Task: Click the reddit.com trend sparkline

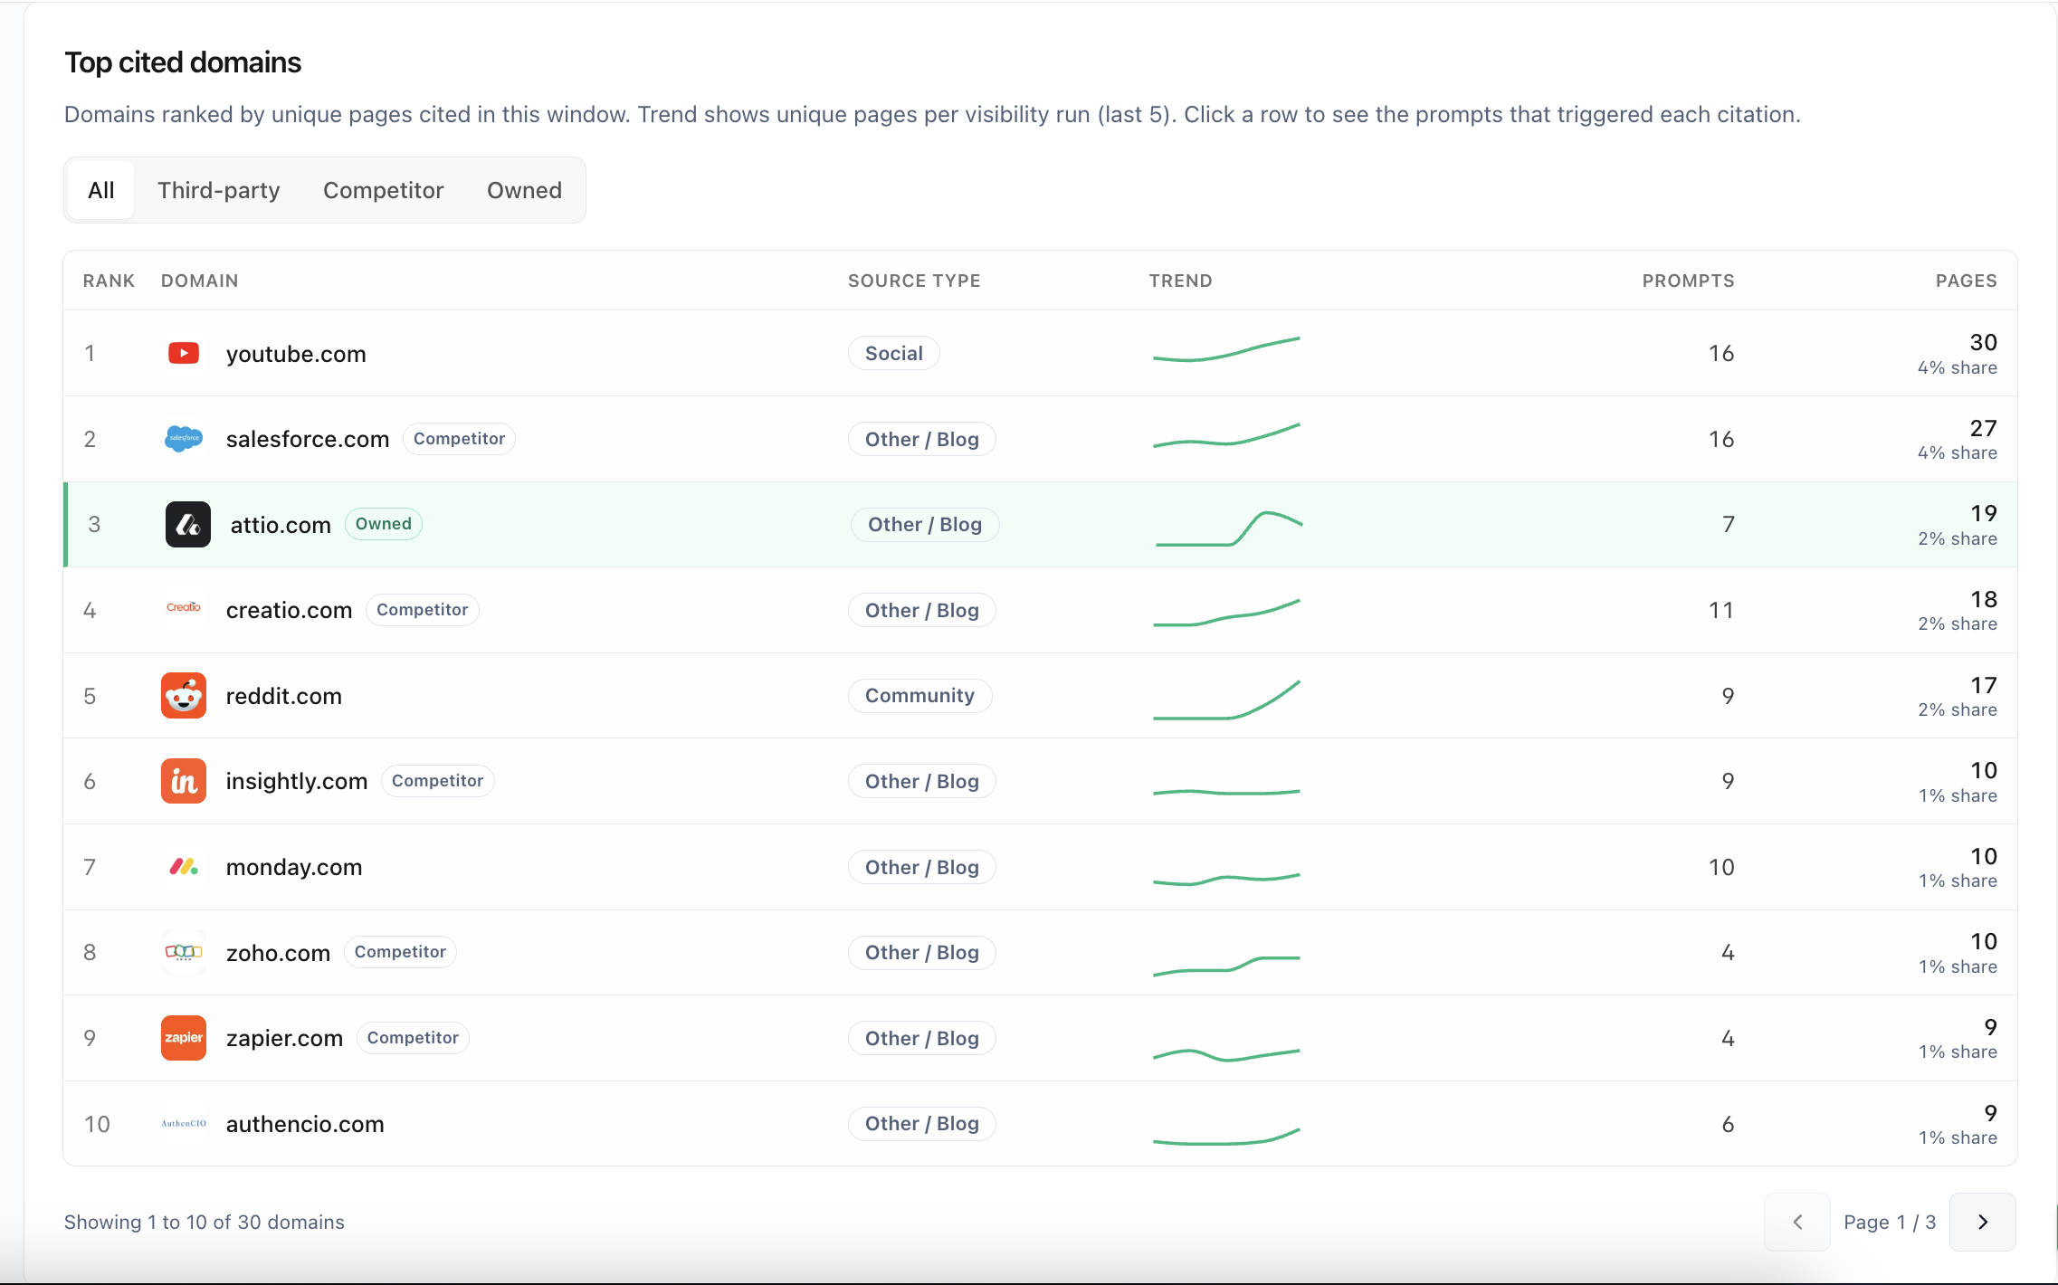Action: click(1226, 700)
